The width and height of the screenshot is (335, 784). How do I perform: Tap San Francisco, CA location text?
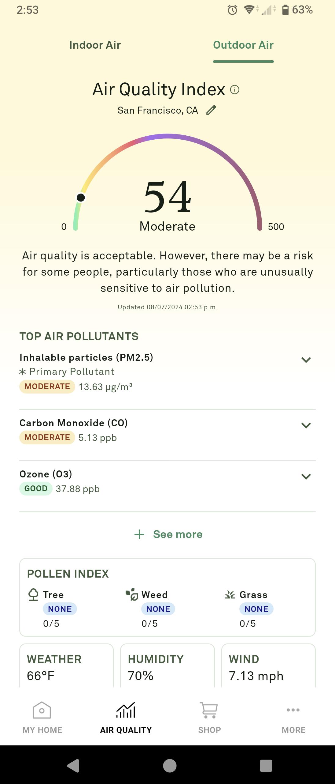158,110
